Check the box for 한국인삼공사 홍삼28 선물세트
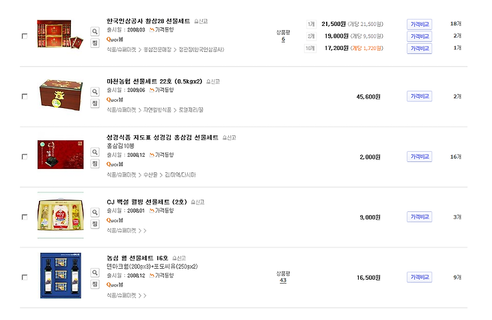Image resolution: width=492 pixels, height=320 pixels. pos(25,36)
